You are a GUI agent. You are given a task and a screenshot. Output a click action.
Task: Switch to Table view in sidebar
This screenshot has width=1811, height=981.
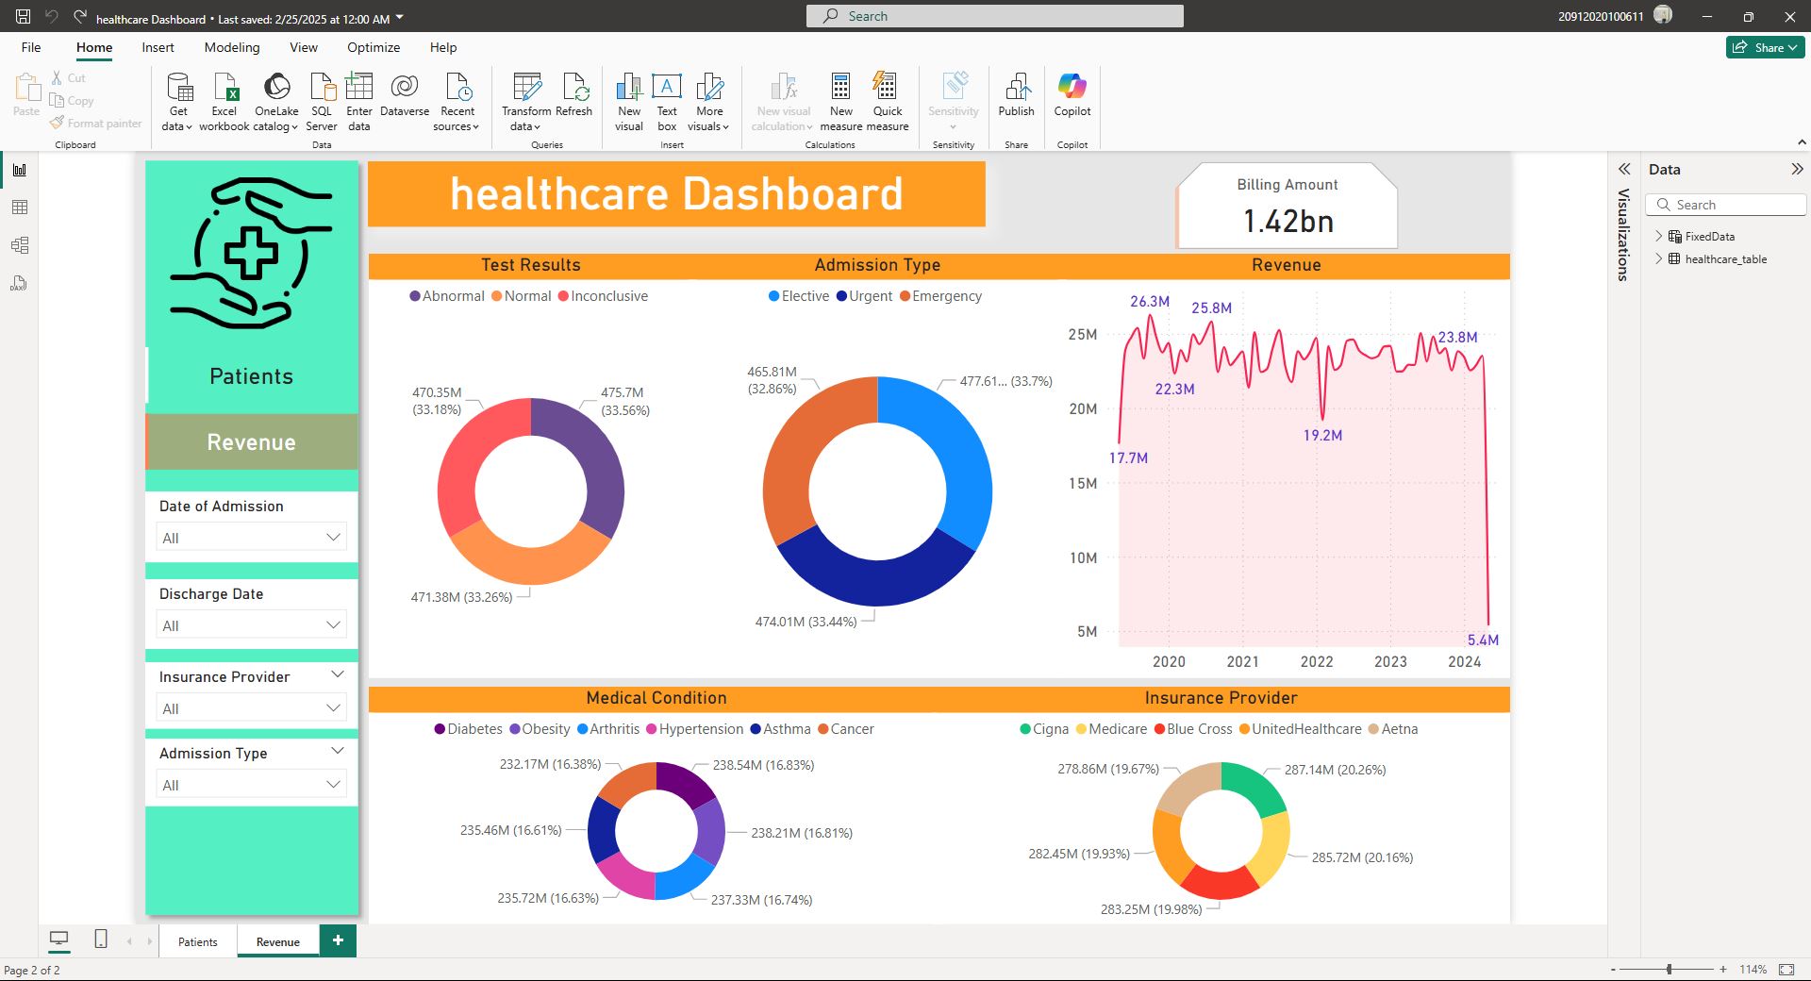coord(20,208)
